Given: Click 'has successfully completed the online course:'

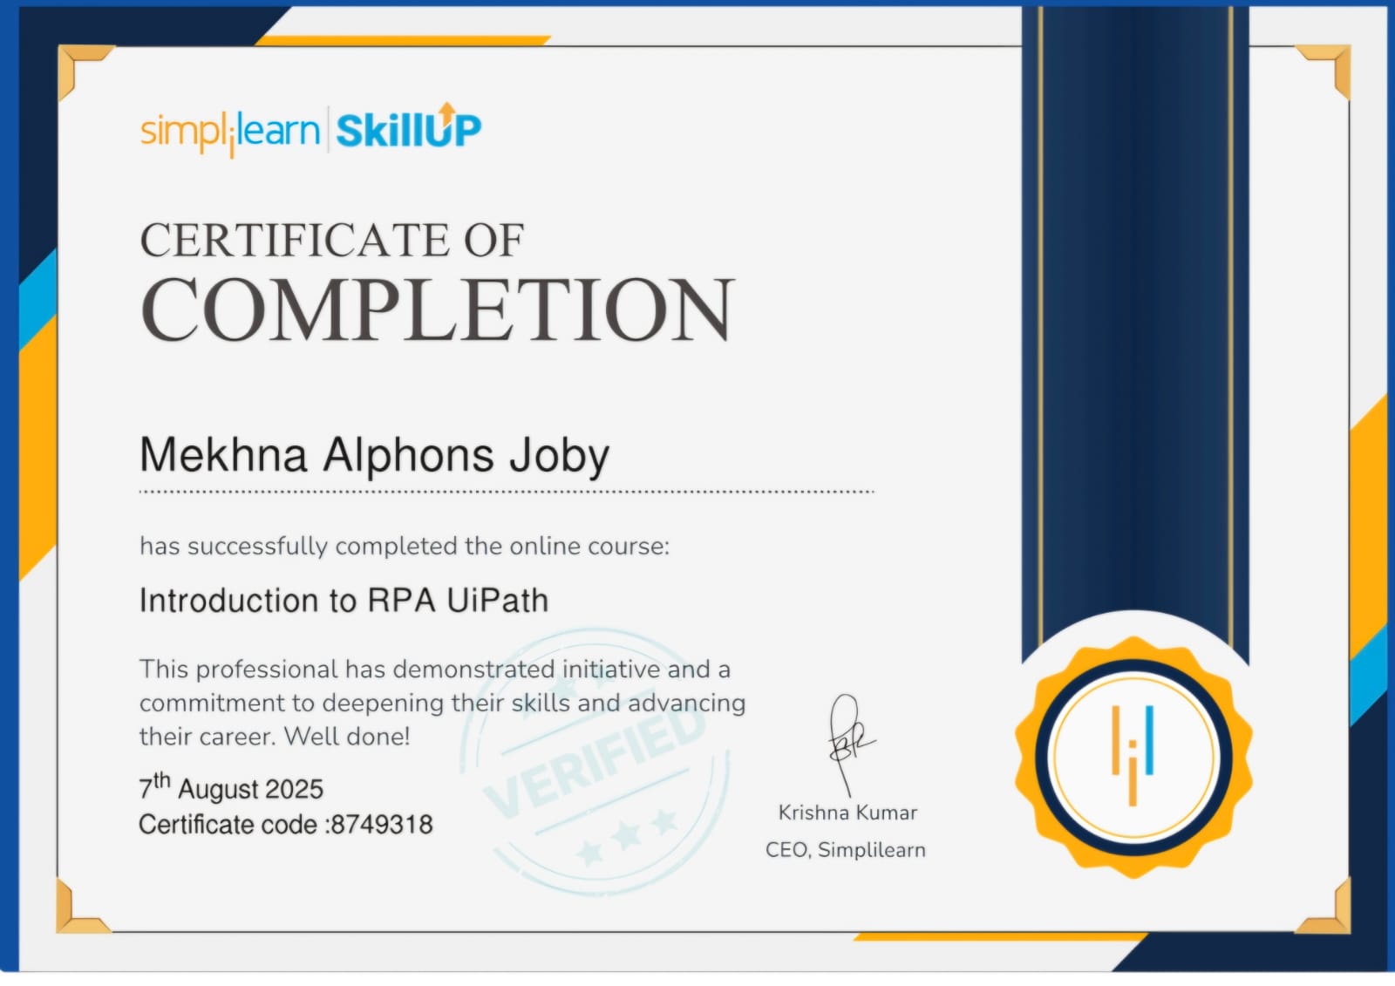Looking at the screenshot, I should coord(405,546).
